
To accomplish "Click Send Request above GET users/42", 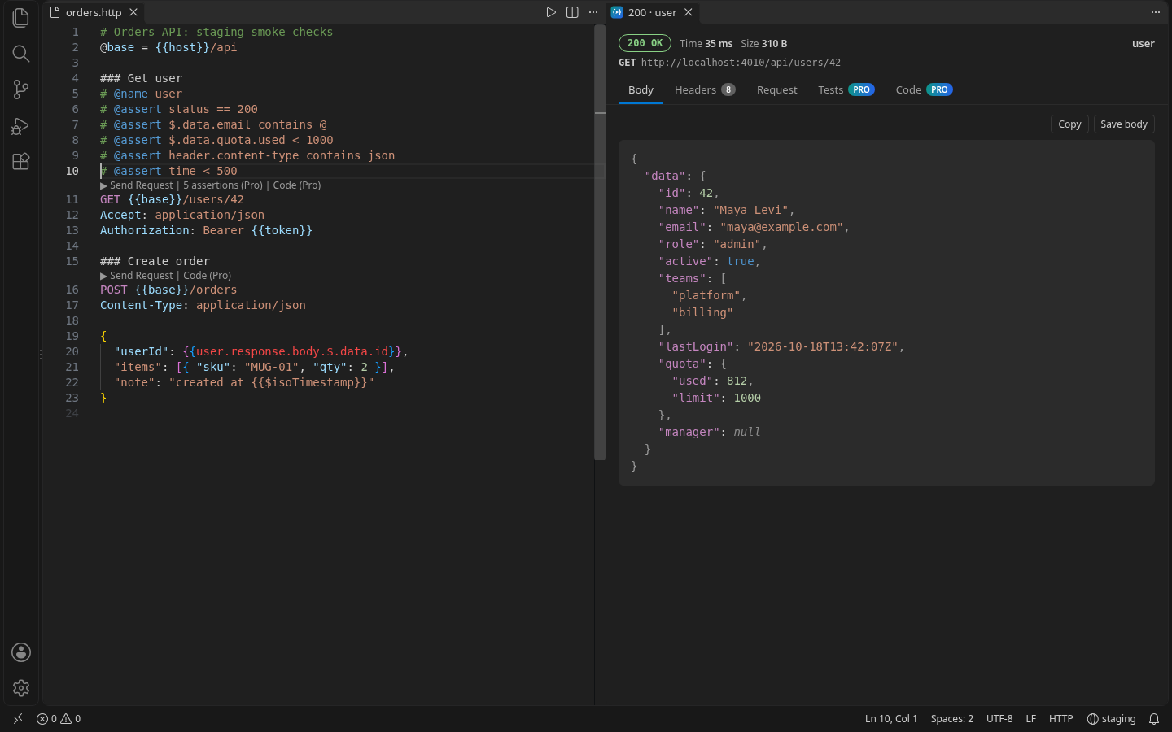I will (x=137, y=185).
